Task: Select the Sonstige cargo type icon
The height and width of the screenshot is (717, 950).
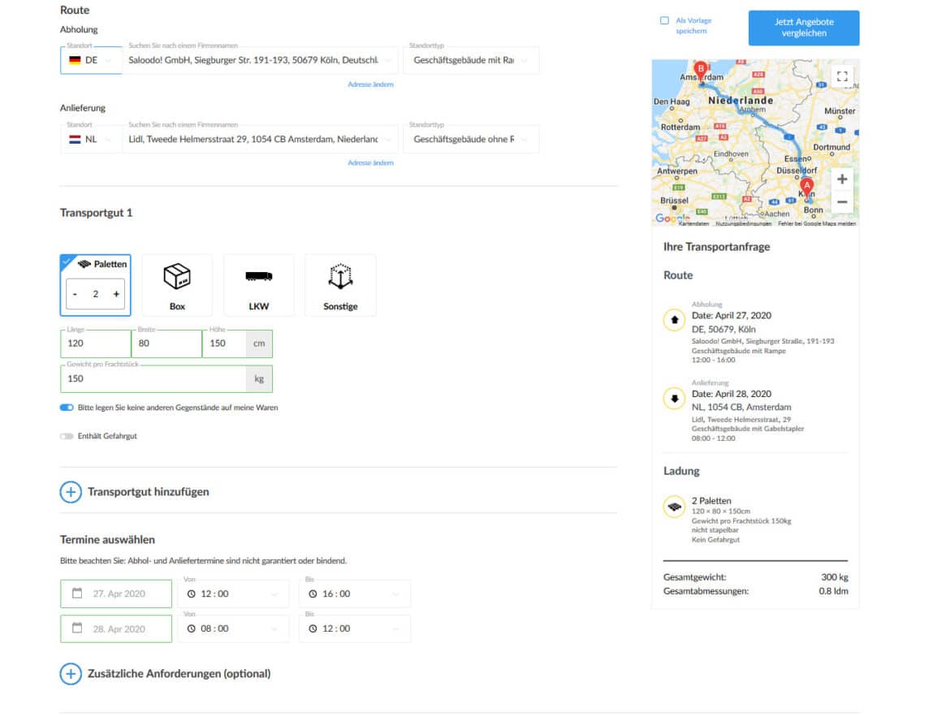Action: pyautogui.click(x=340, y=284)
